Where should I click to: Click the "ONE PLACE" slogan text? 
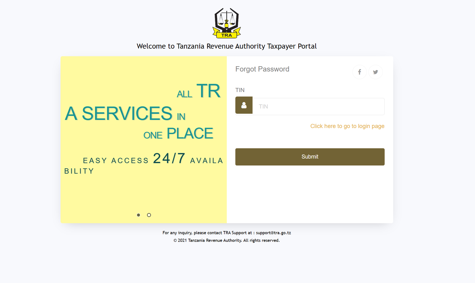178,134
